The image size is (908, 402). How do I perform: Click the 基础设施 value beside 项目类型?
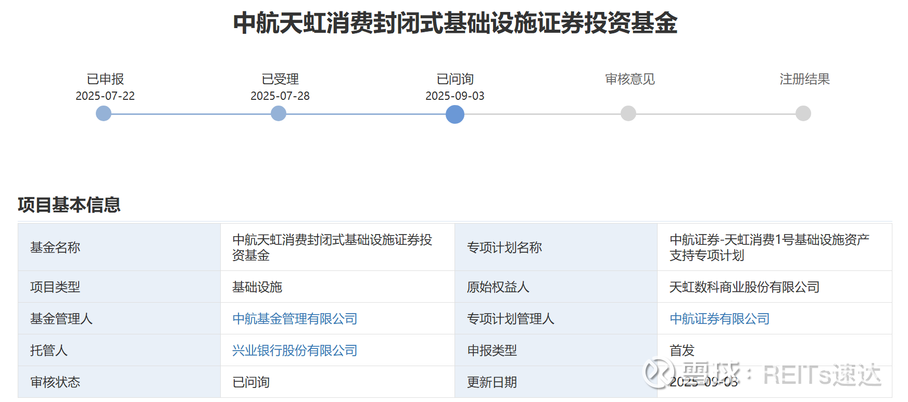(x=257, y=287)
